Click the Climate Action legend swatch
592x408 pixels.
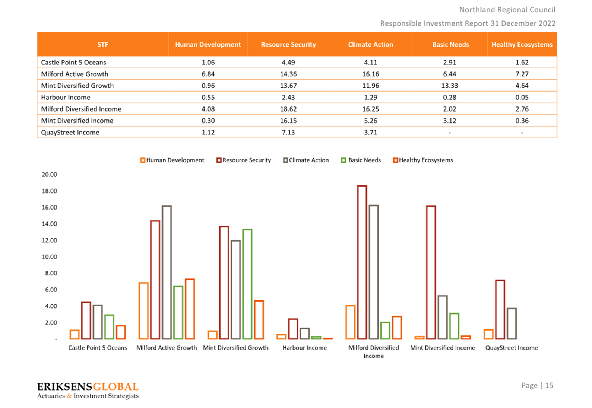coord(285,160)
